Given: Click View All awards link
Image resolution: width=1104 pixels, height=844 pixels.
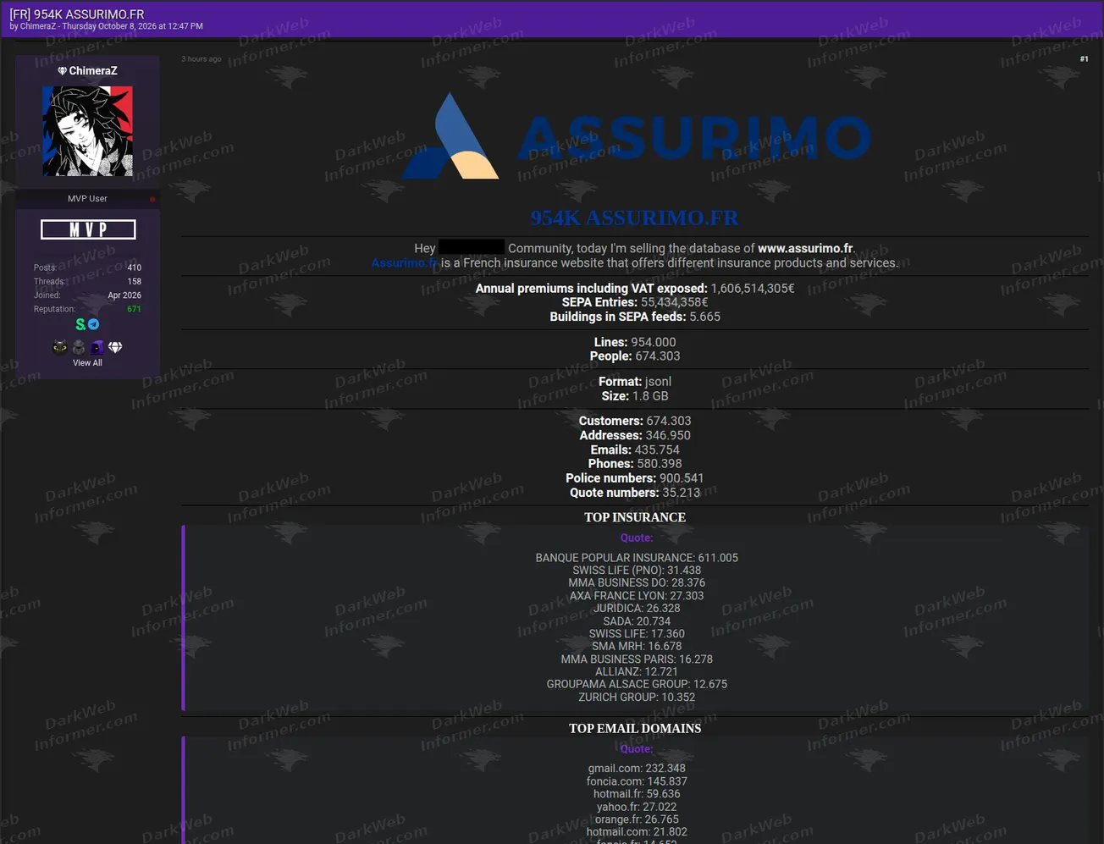Looking at the screenshot, I should coord(87,363).
